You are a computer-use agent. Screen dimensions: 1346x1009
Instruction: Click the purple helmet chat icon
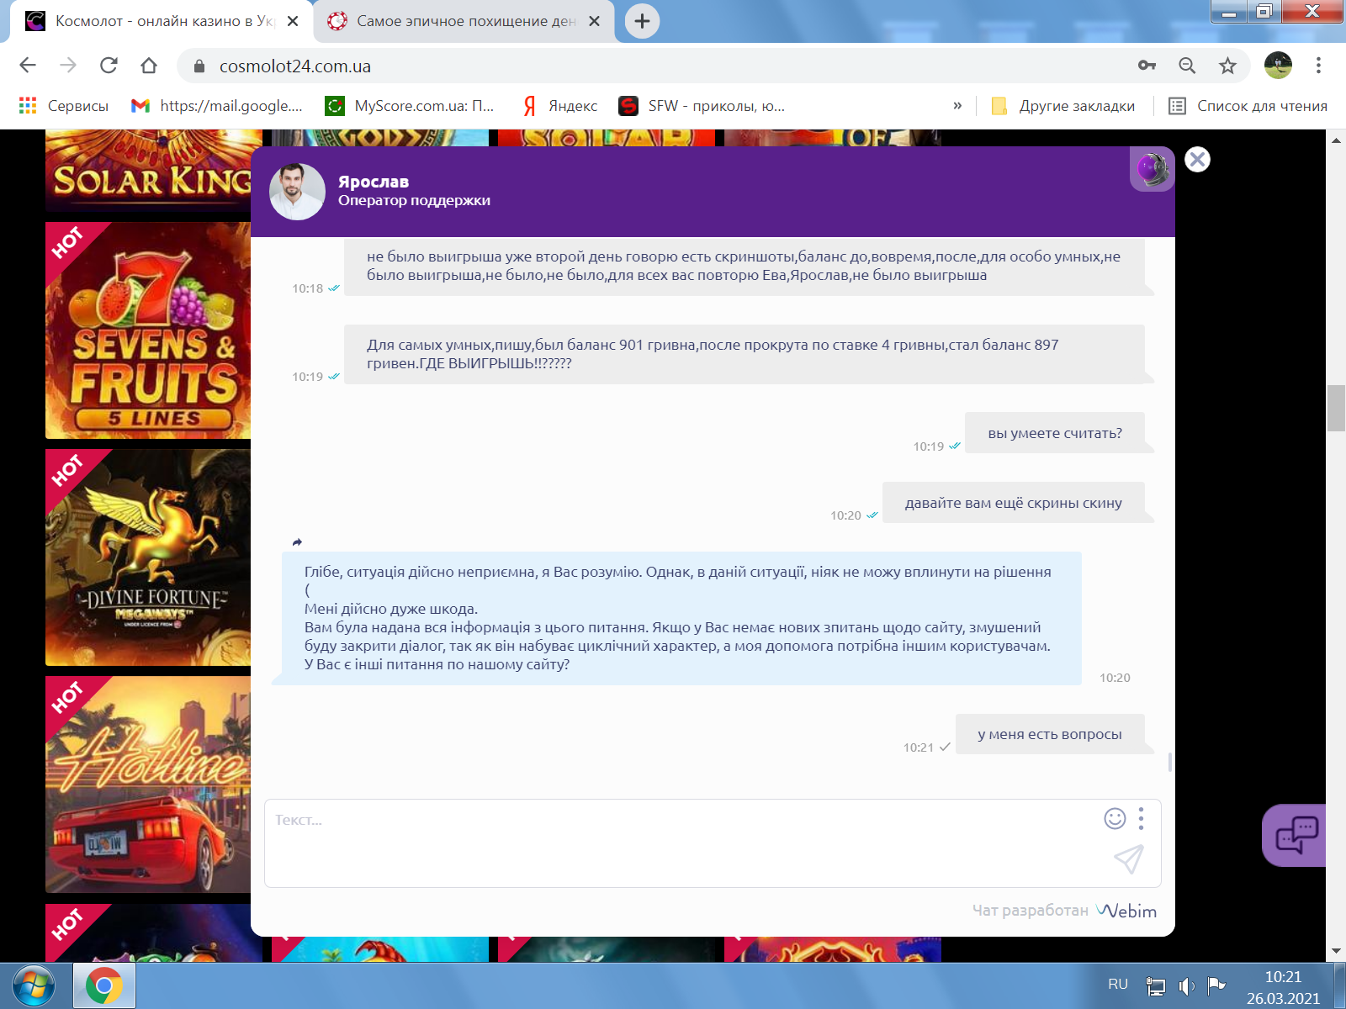click(x=1153, y=169)
